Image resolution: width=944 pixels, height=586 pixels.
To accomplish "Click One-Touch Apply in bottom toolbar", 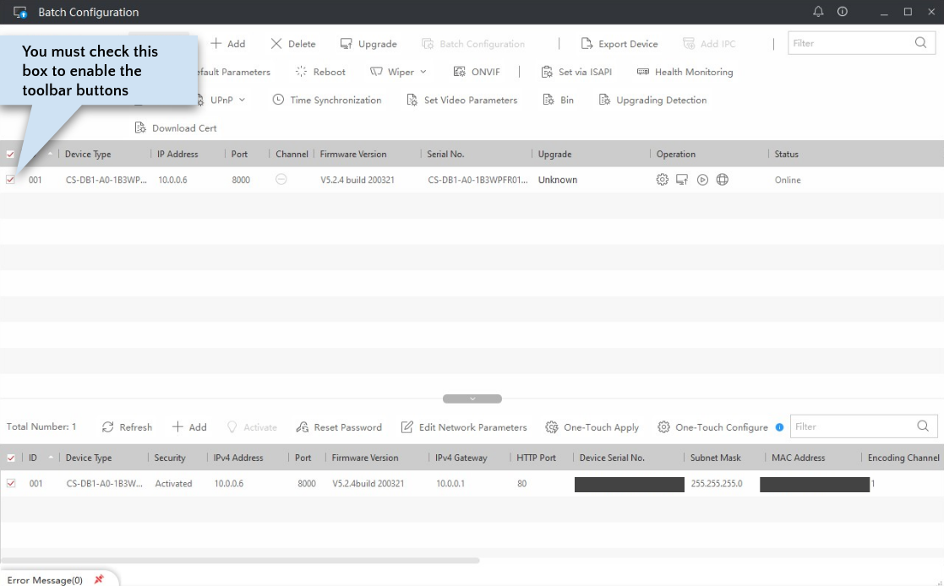I will coord(592,426).
